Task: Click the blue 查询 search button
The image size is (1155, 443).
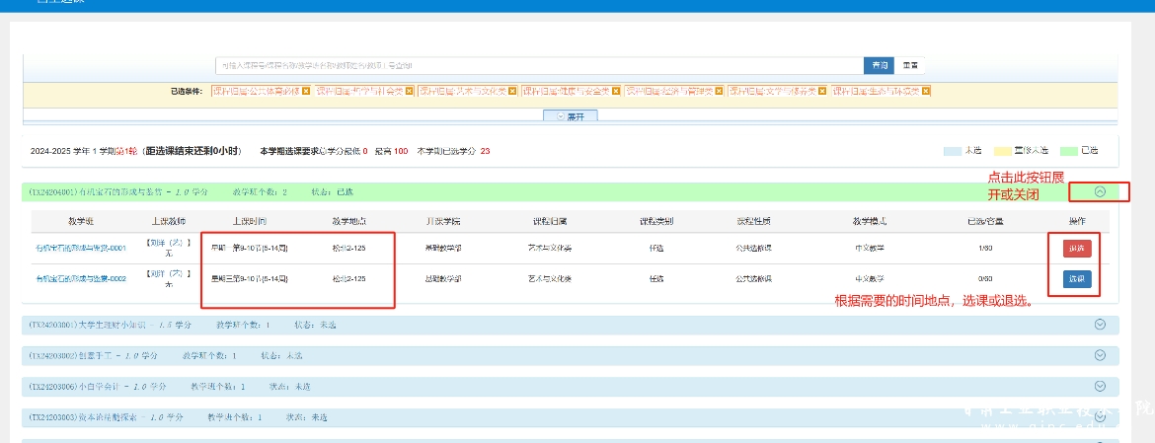Action: 878,65
